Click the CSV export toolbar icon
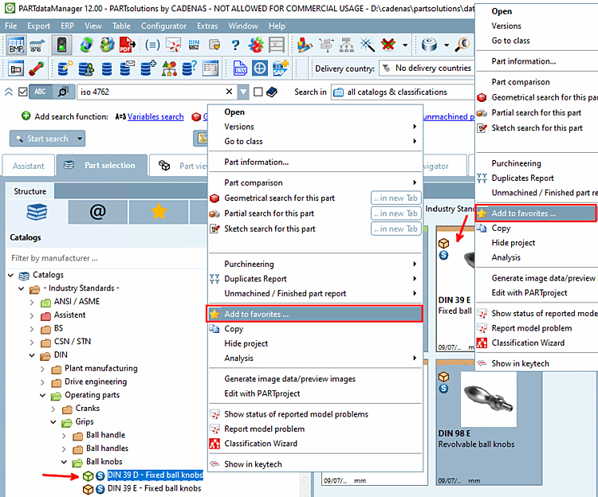The width and height of the screenshot is (598, 497). (x=240, y=68)
